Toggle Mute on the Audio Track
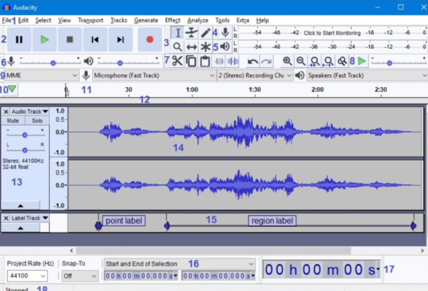This screenshot has width=428, height=291. (13, 121)
